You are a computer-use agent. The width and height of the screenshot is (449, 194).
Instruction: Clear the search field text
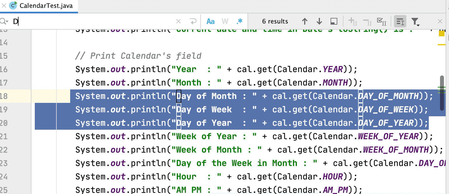pos(178,21)
